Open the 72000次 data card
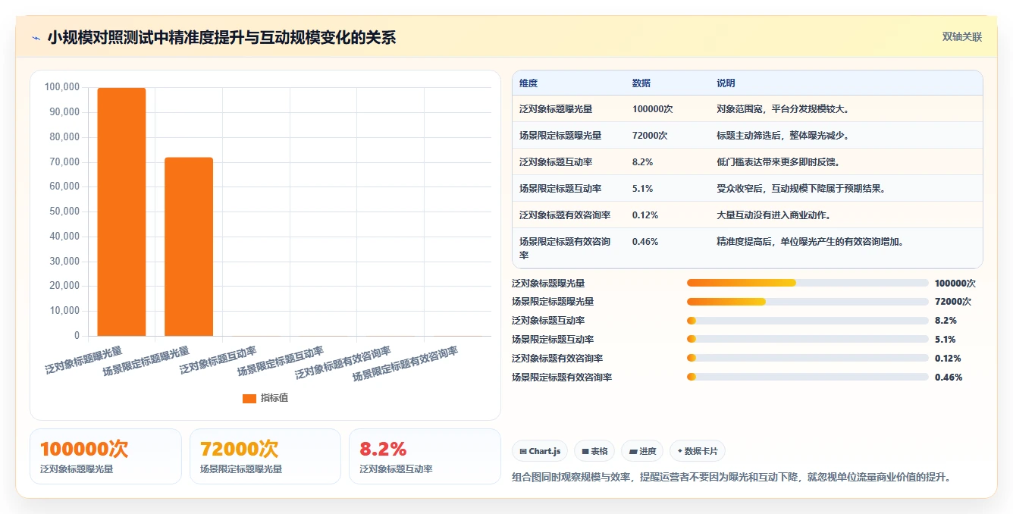1013x514 pixels. (265, 456)
